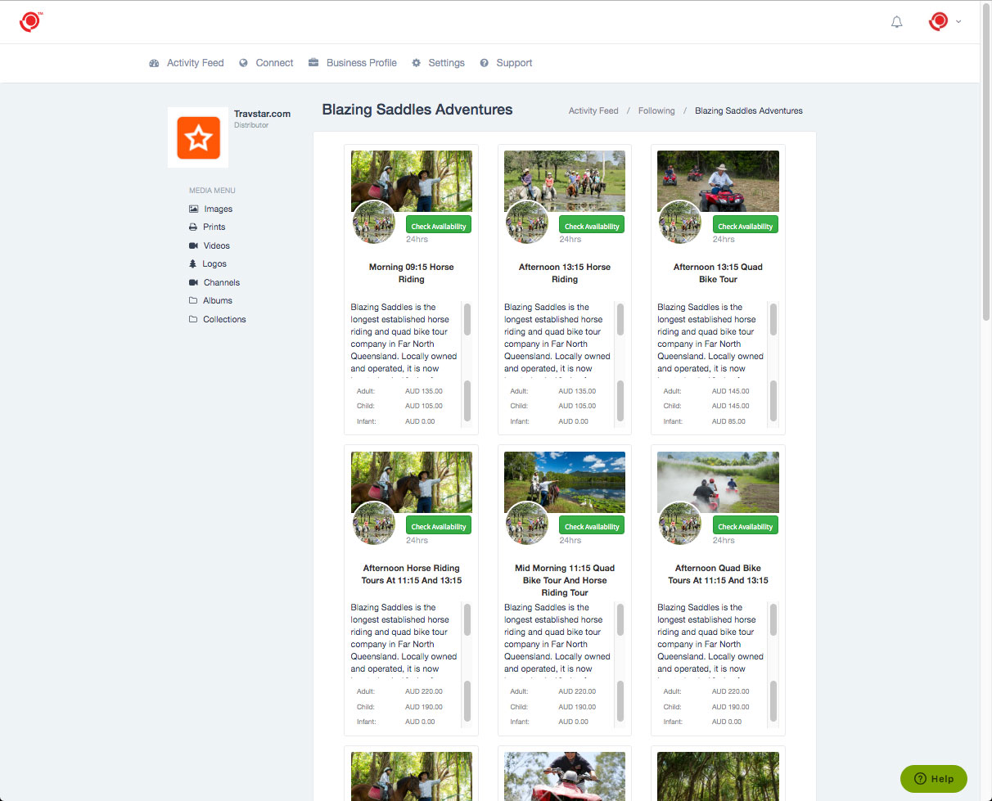Check Availability for Morning 09:15 Horse Riding
992x801 pixels.
pyautogui.click(x=439, y=226)
